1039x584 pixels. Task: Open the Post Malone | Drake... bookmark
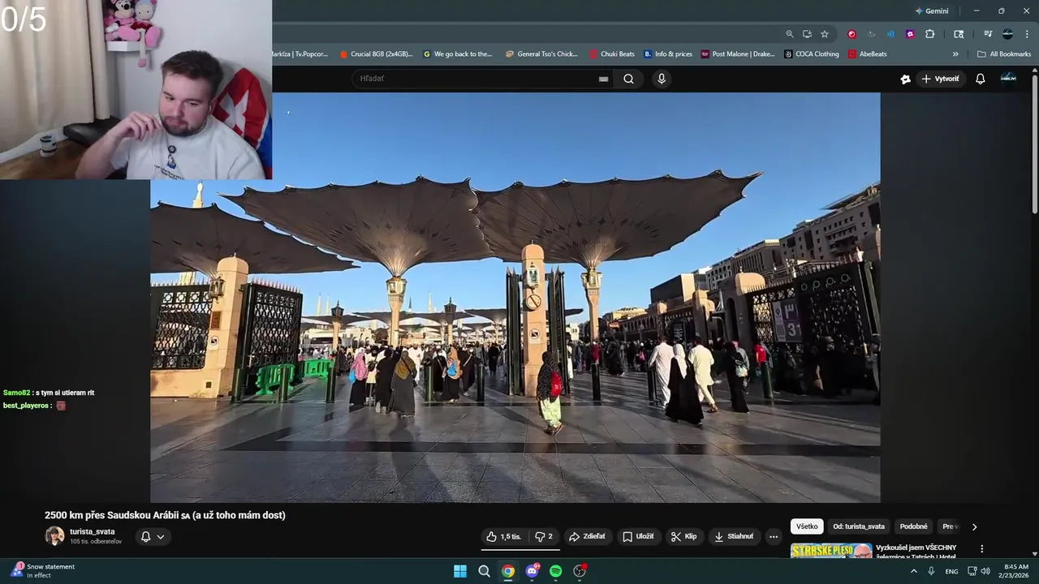tap(738, 54)
